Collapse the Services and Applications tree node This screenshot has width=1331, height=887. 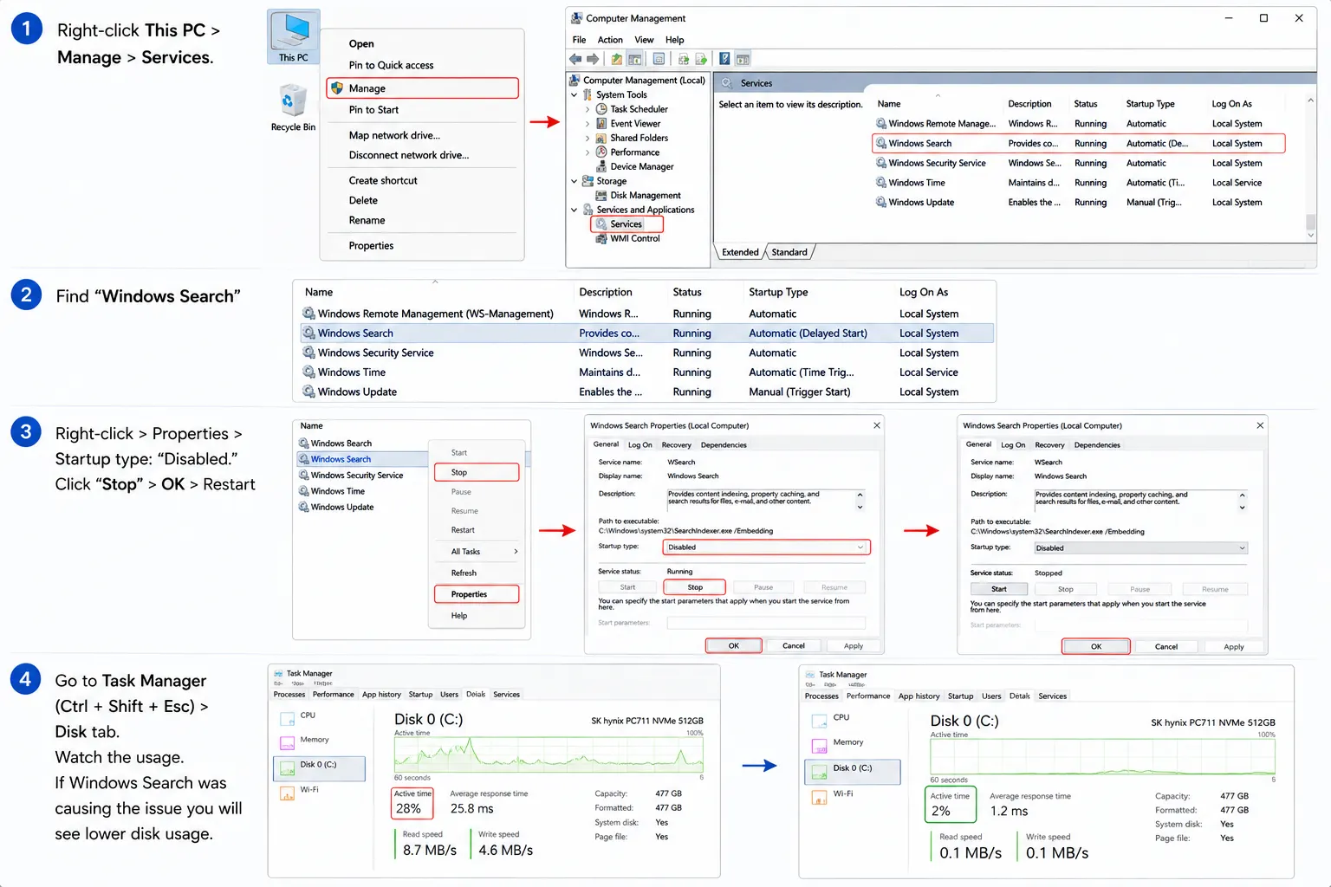[x=574, y=210]
